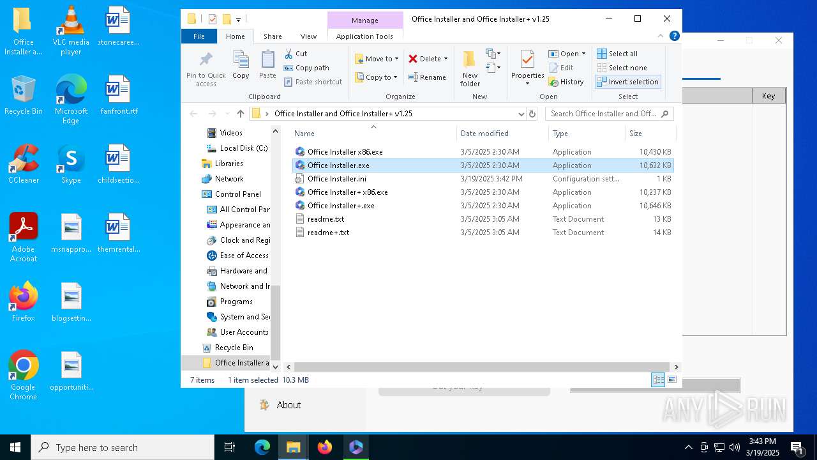Image resolution: width=817 pixels, height=460 pixels.
Task: Click Cut scissors in ribbon
Action: pyautogui.click(x=296, y=54)
